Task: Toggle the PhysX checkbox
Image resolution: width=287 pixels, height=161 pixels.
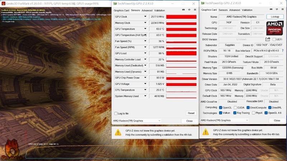Action: point(254,113)
